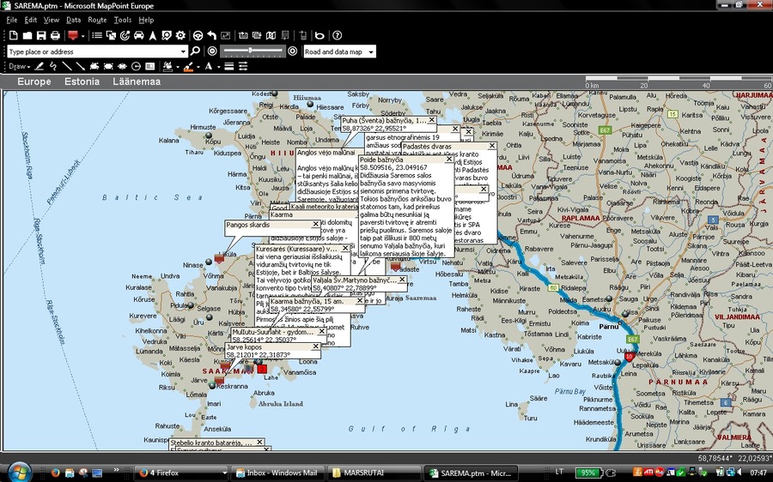
Task: Open the File menu
Action: click(11, 20)
